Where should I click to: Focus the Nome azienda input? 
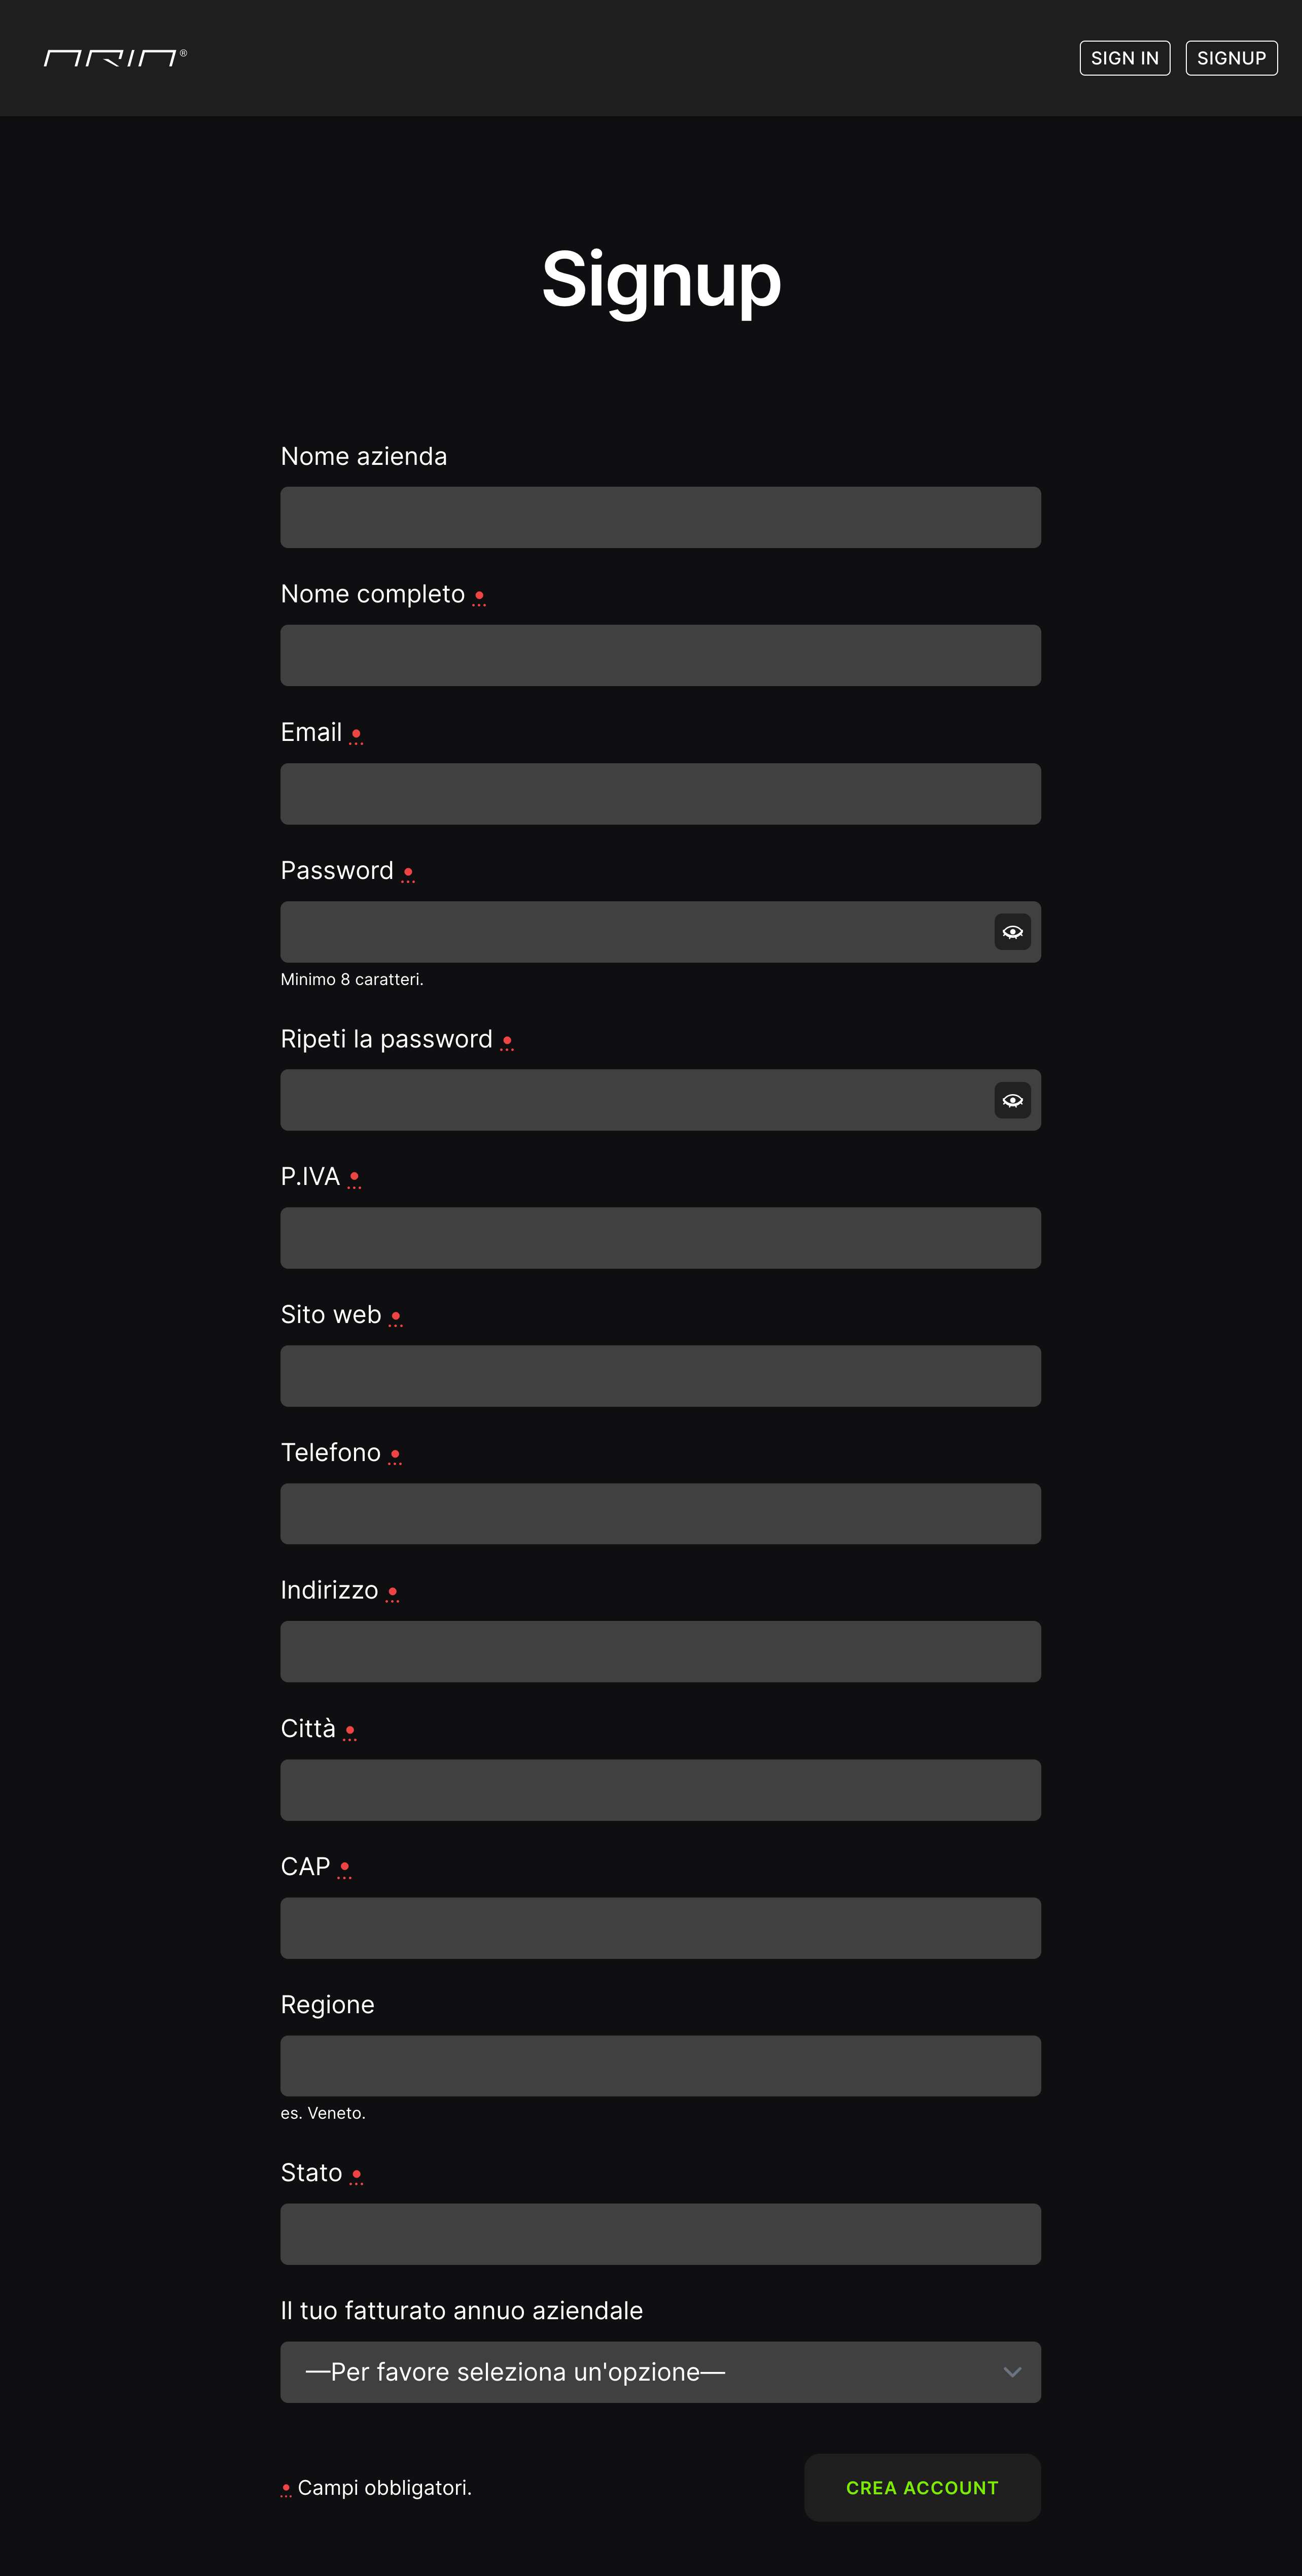click(x=660, y=517)
